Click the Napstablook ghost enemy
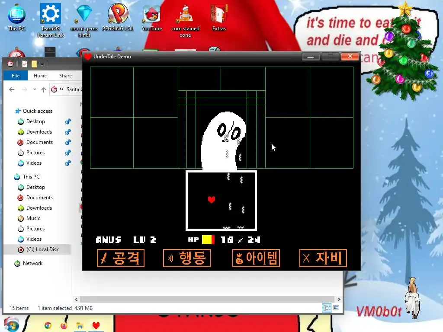Screen dimensions: 443x332 tap(223, 141)
